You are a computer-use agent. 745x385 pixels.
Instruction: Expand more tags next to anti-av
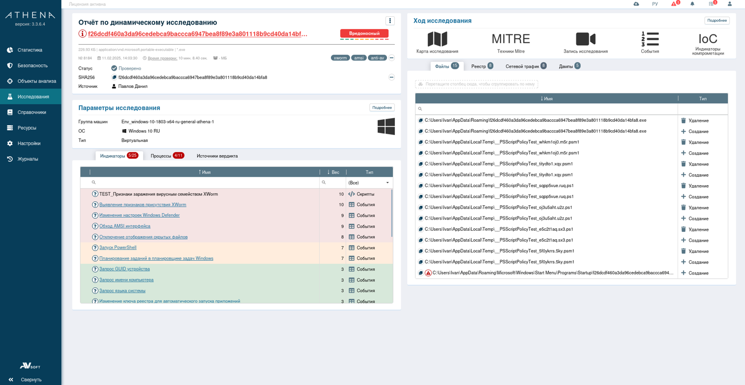point(391,58)
